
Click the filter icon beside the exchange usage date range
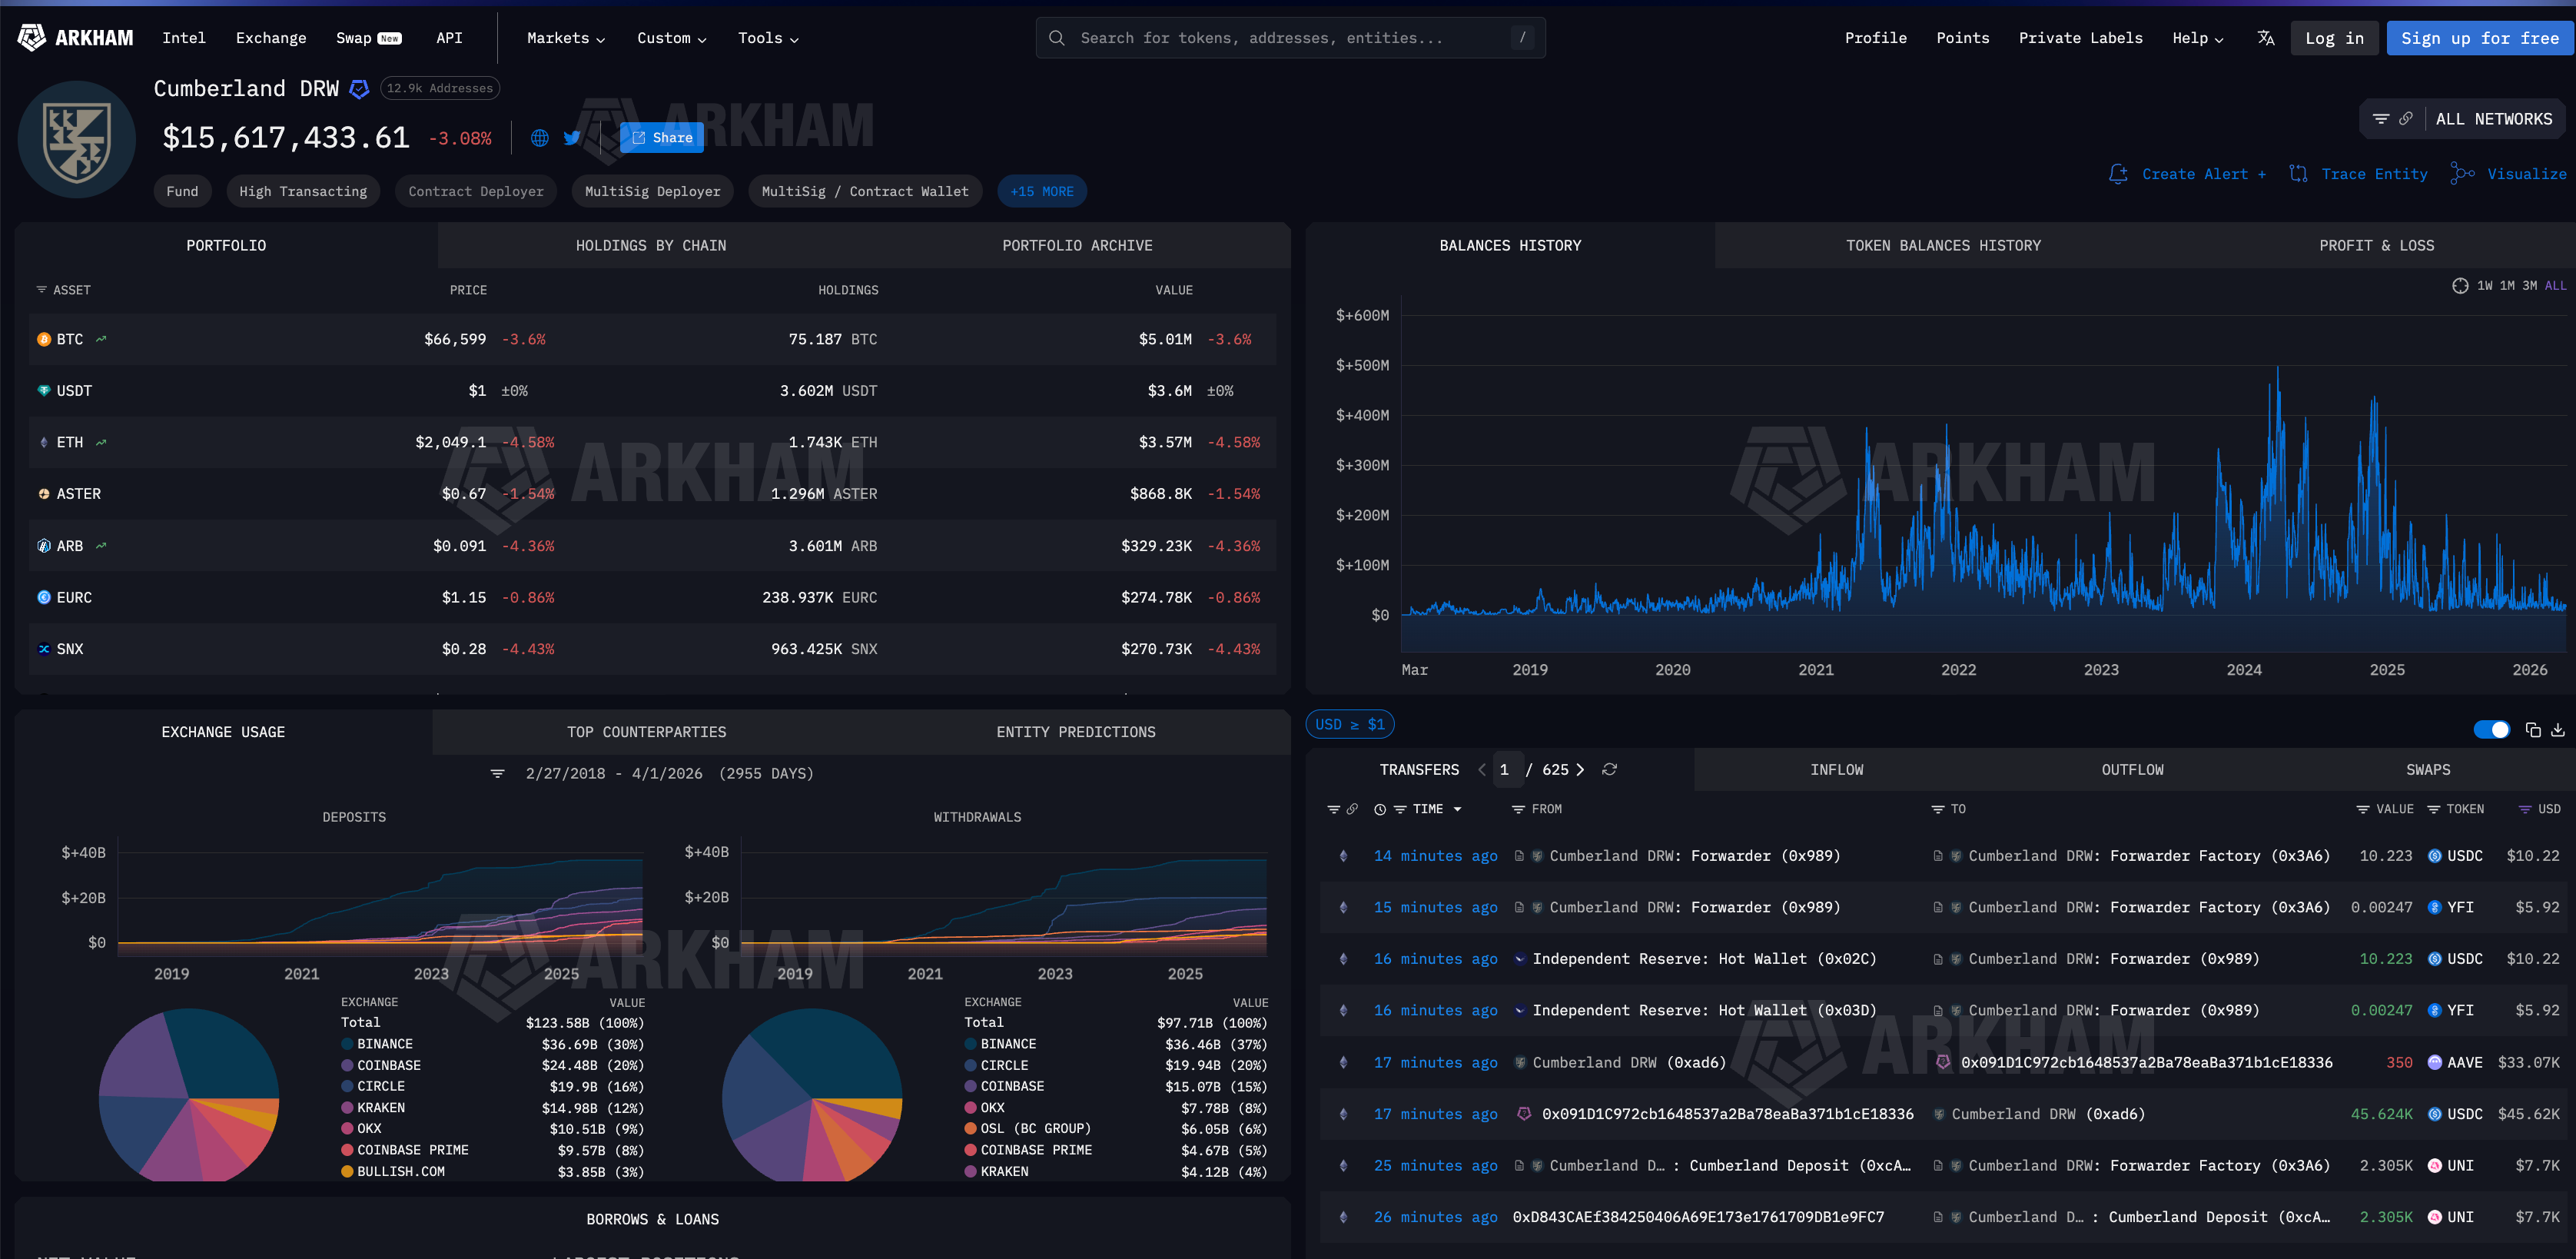pos(497,774)
